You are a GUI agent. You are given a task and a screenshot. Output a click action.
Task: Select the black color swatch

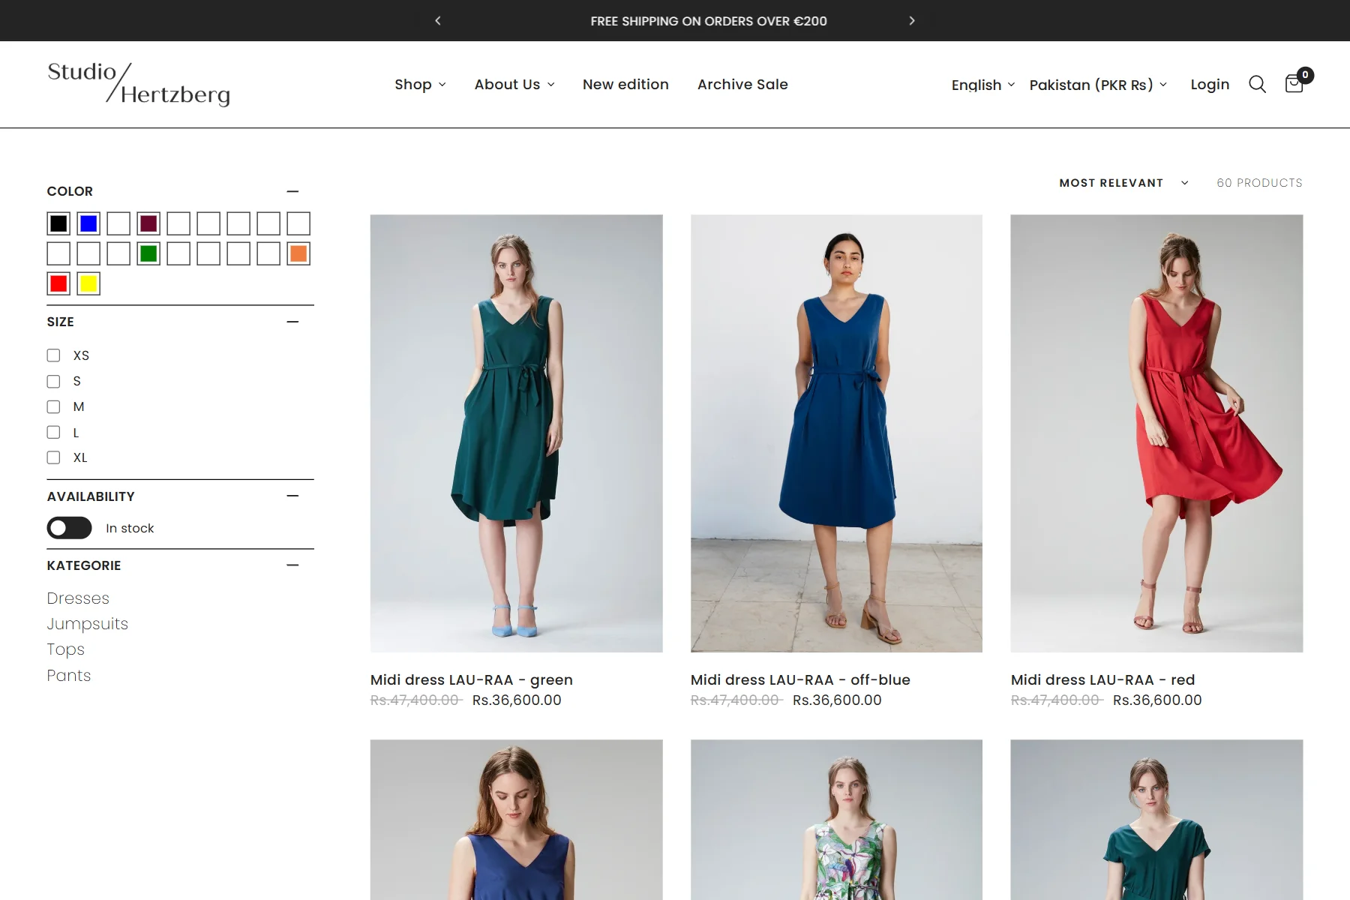click(58, 223)
